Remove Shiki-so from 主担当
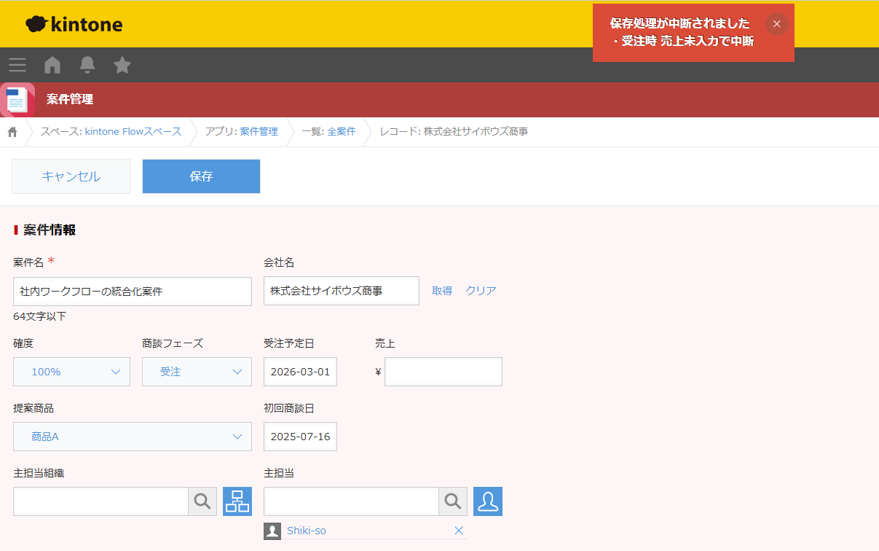Viewport: 879px width, 551px height. 459,531
